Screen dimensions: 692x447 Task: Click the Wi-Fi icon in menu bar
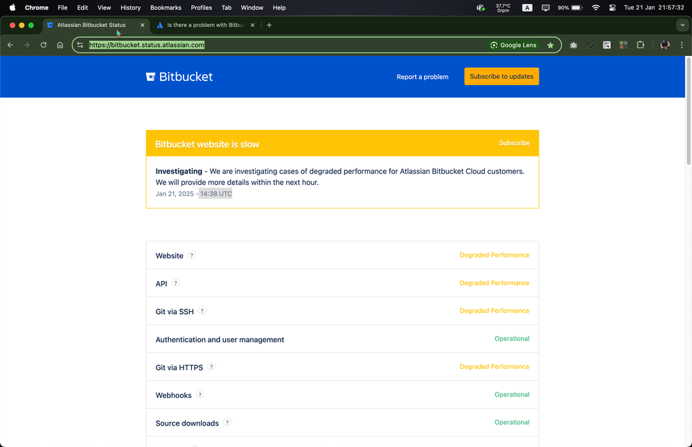(596, 8)
